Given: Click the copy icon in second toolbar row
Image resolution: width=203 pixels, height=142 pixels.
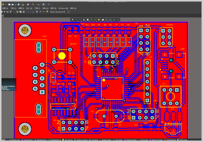Looking at the screenshot, I should 17,12.
